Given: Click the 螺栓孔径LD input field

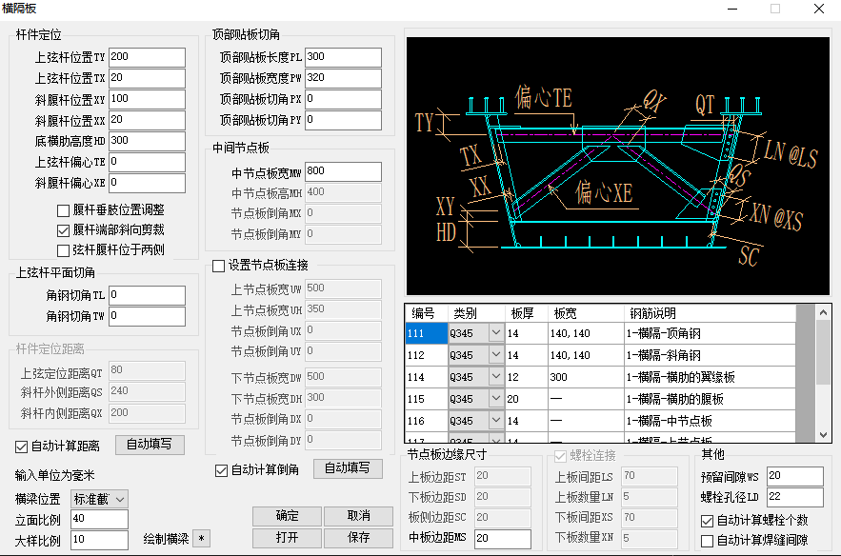Looking at the screenshot, I should point(795,497).
